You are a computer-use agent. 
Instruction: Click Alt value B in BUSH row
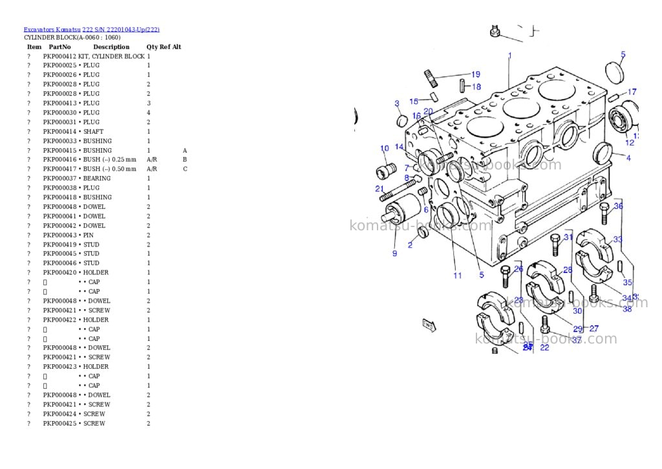coord(185,160)
